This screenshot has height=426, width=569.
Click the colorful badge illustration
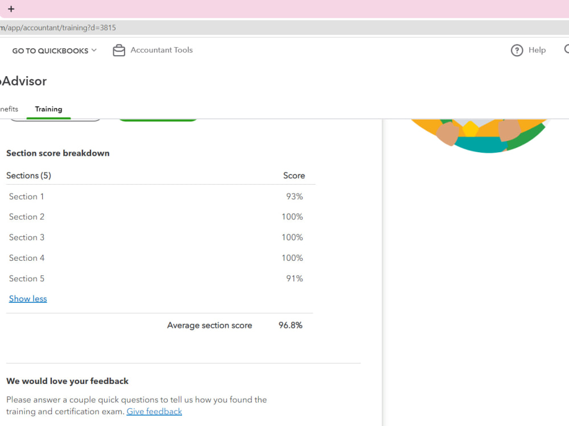[479, 136]
